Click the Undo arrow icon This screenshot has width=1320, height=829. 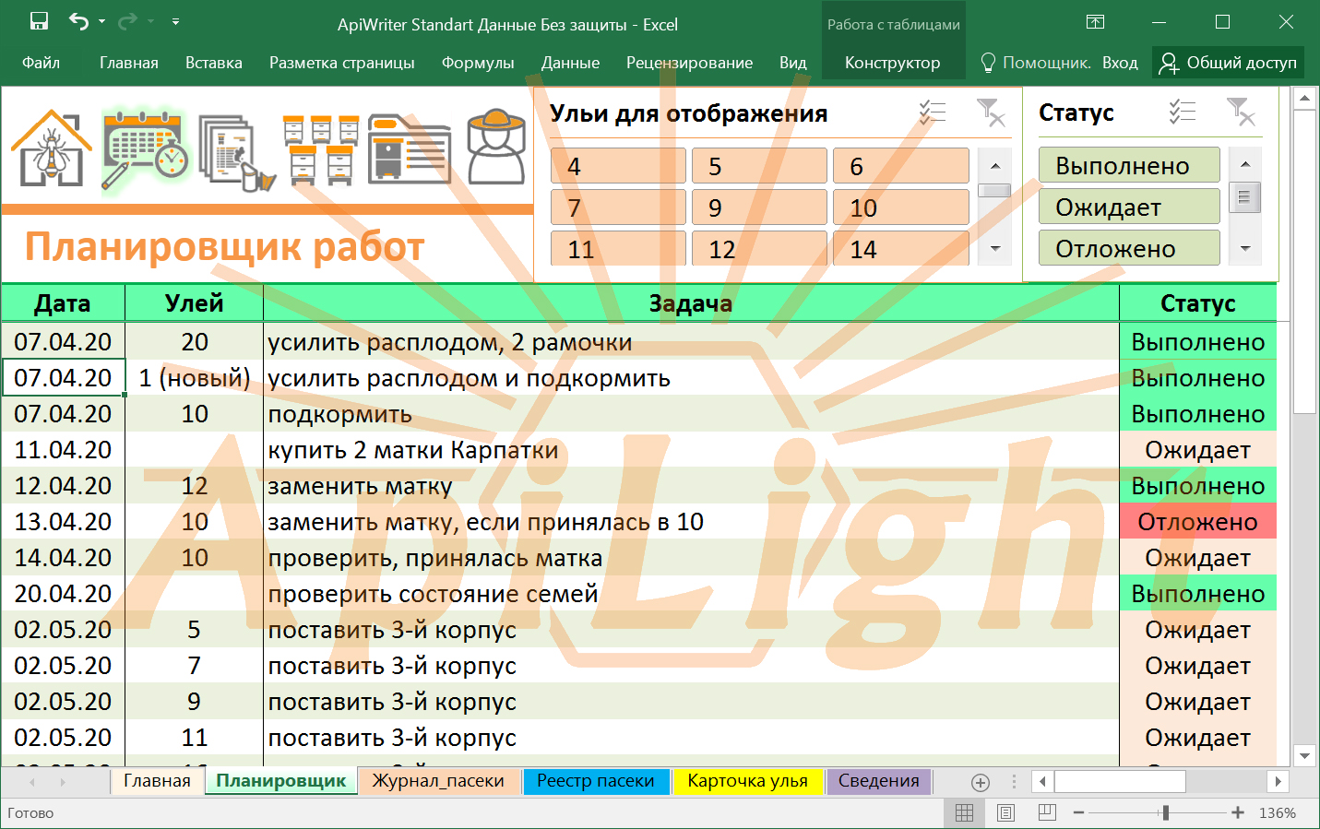click(78, 21)
